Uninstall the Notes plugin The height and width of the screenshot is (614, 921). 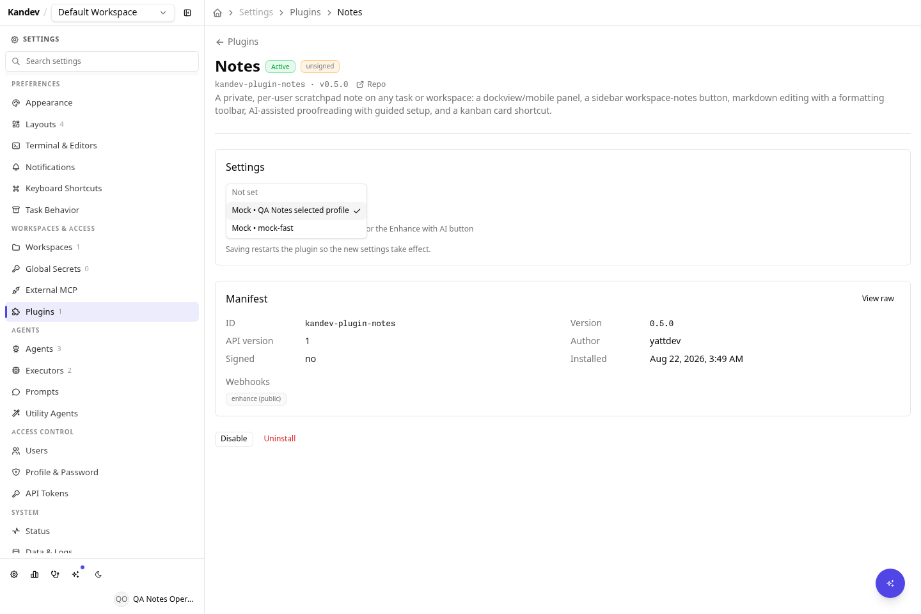tap(279, 439)
